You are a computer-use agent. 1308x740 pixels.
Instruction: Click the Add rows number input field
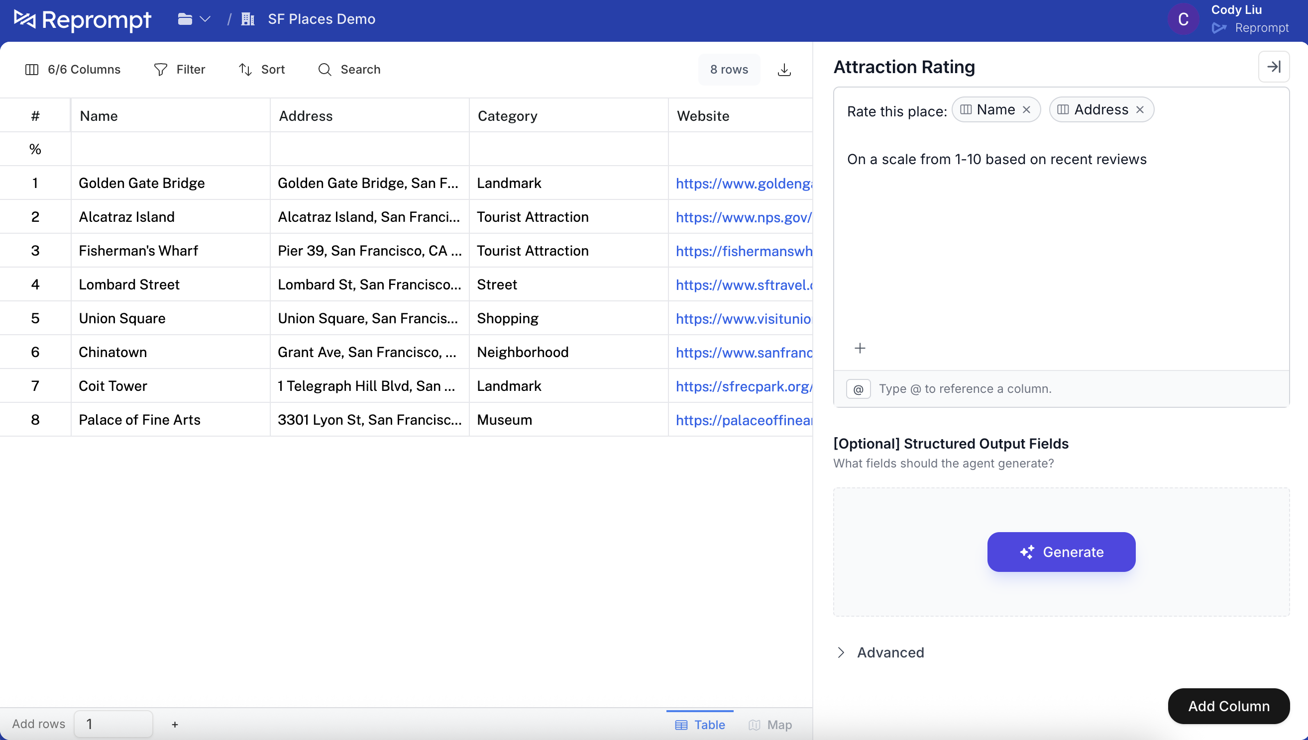tap(113, 724)
